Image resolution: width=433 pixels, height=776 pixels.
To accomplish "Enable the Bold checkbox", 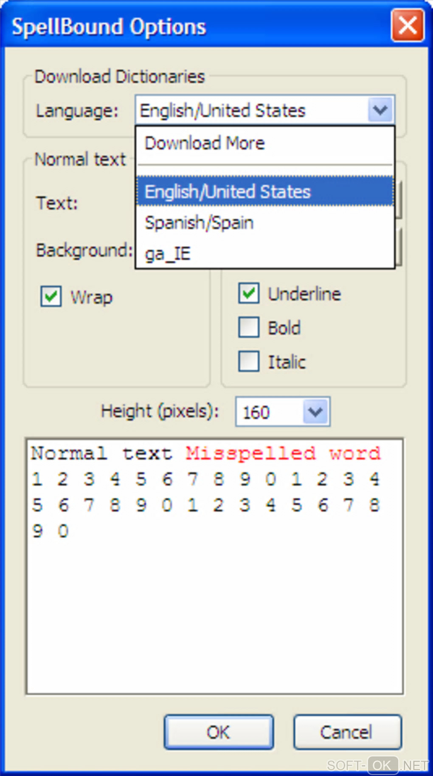I will point(249,328).
